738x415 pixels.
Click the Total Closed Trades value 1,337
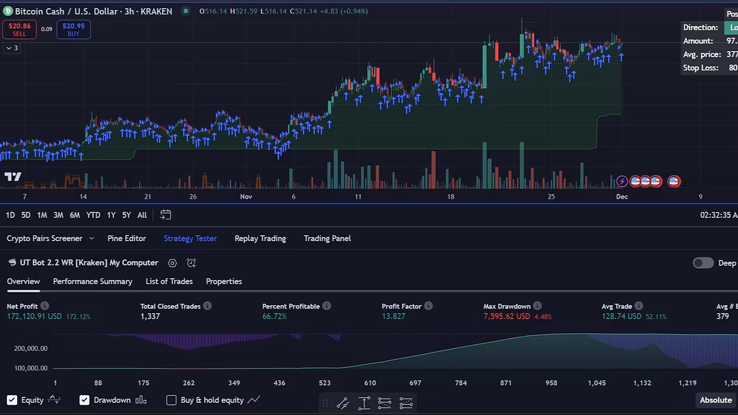pyautogui.click(x=150, y=316)
